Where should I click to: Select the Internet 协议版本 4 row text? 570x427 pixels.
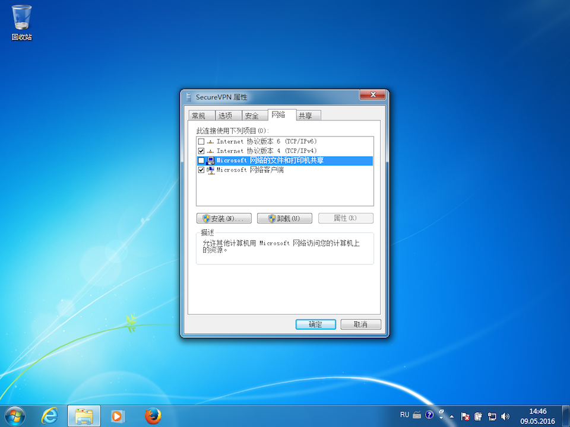267,151
